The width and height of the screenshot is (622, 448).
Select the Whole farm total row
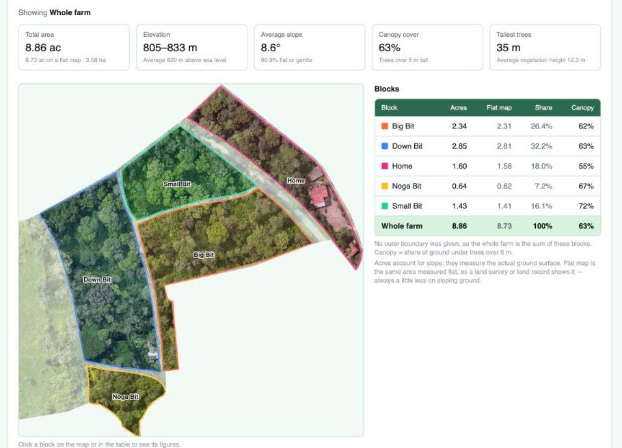pos(487,226)
